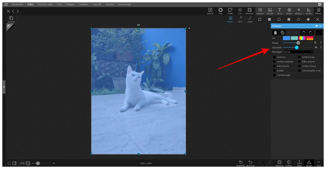The height and width of the screenshot is (169, 326).
Task: Rotate the rectangle counterclockwise
Action: [303, 33]
